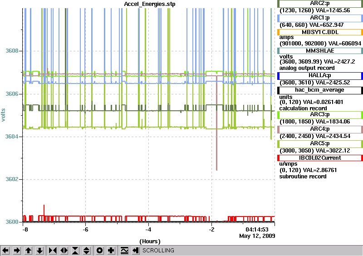Image resolution: width=363 pixels, height=256 pixels.
Task: Pan the graph left with the left arrow
Action: (x=5, y=251)
